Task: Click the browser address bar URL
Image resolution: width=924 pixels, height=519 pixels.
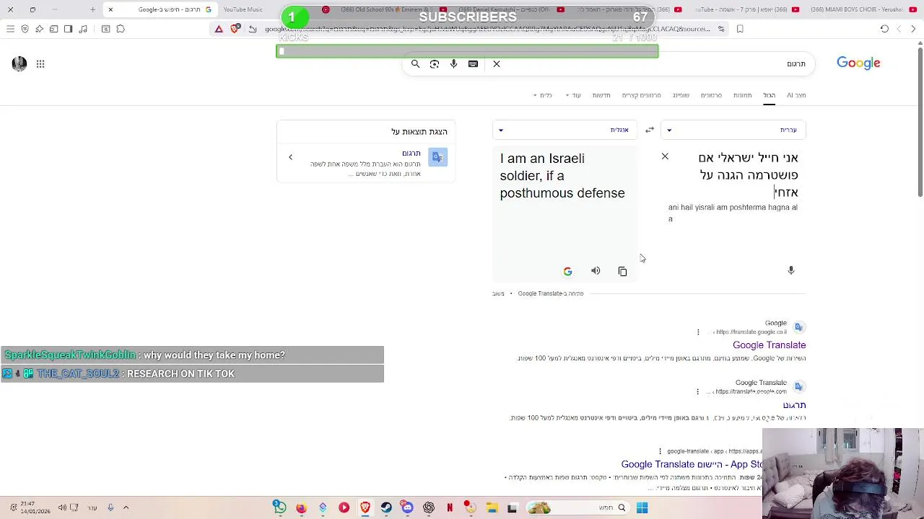Action: (487, 29)
